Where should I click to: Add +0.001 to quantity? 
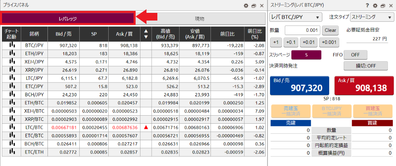pyautogui.click(x=329, y=42)
